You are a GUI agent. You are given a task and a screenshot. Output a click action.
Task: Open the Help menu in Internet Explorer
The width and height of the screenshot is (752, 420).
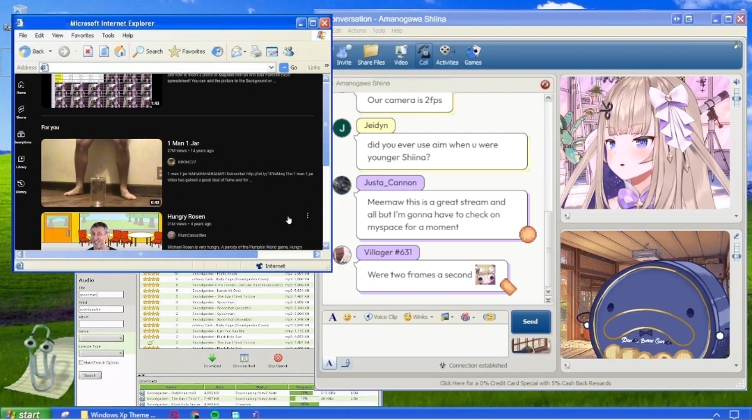tap(127, 35)
